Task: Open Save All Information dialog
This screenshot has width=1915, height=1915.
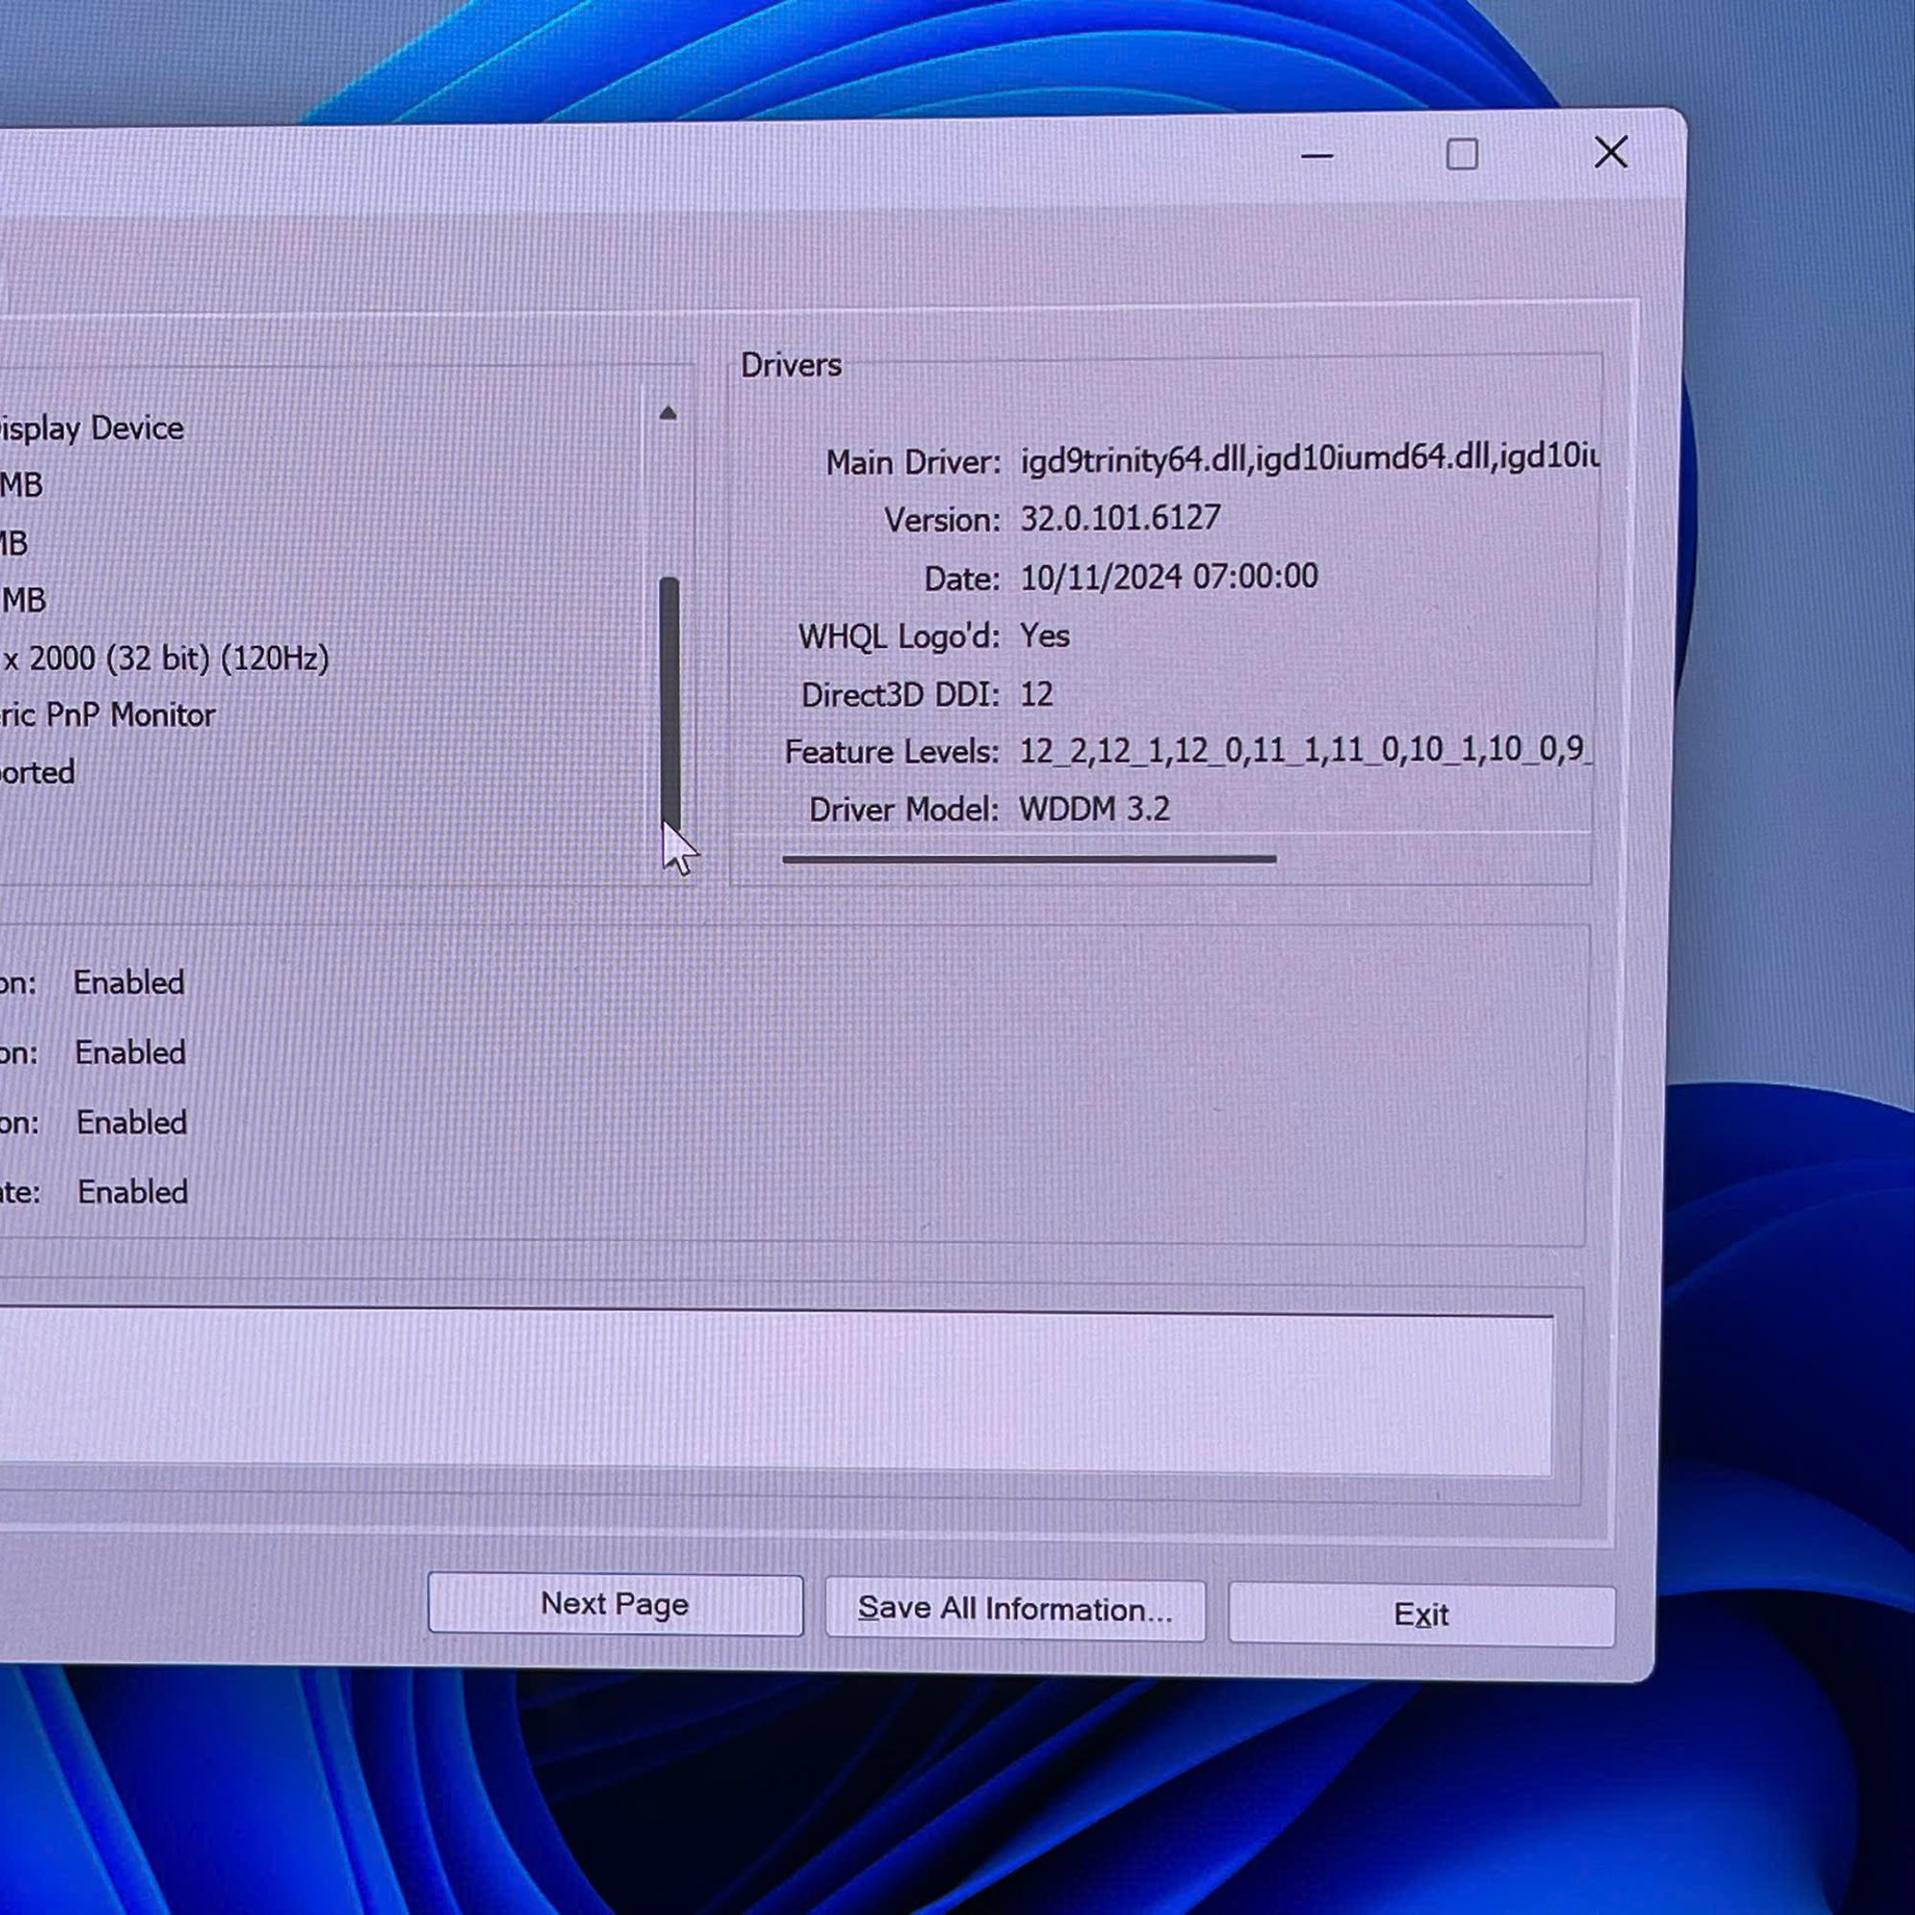Action: (1015, 1610)
